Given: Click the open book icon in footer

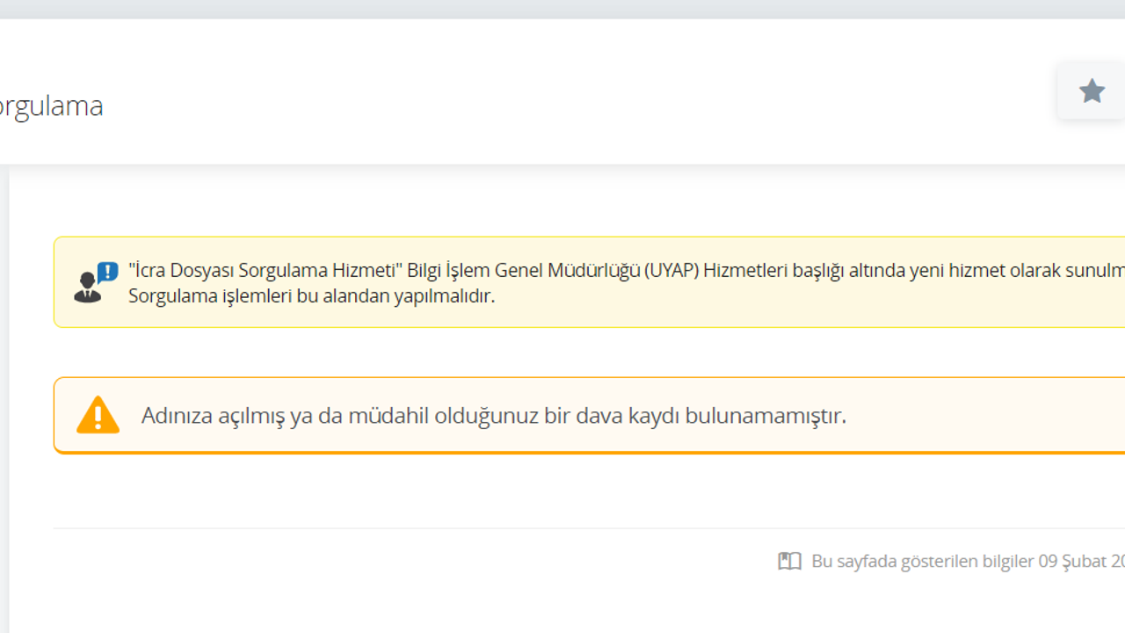Looking at the screenshot, I should point(789,561).
